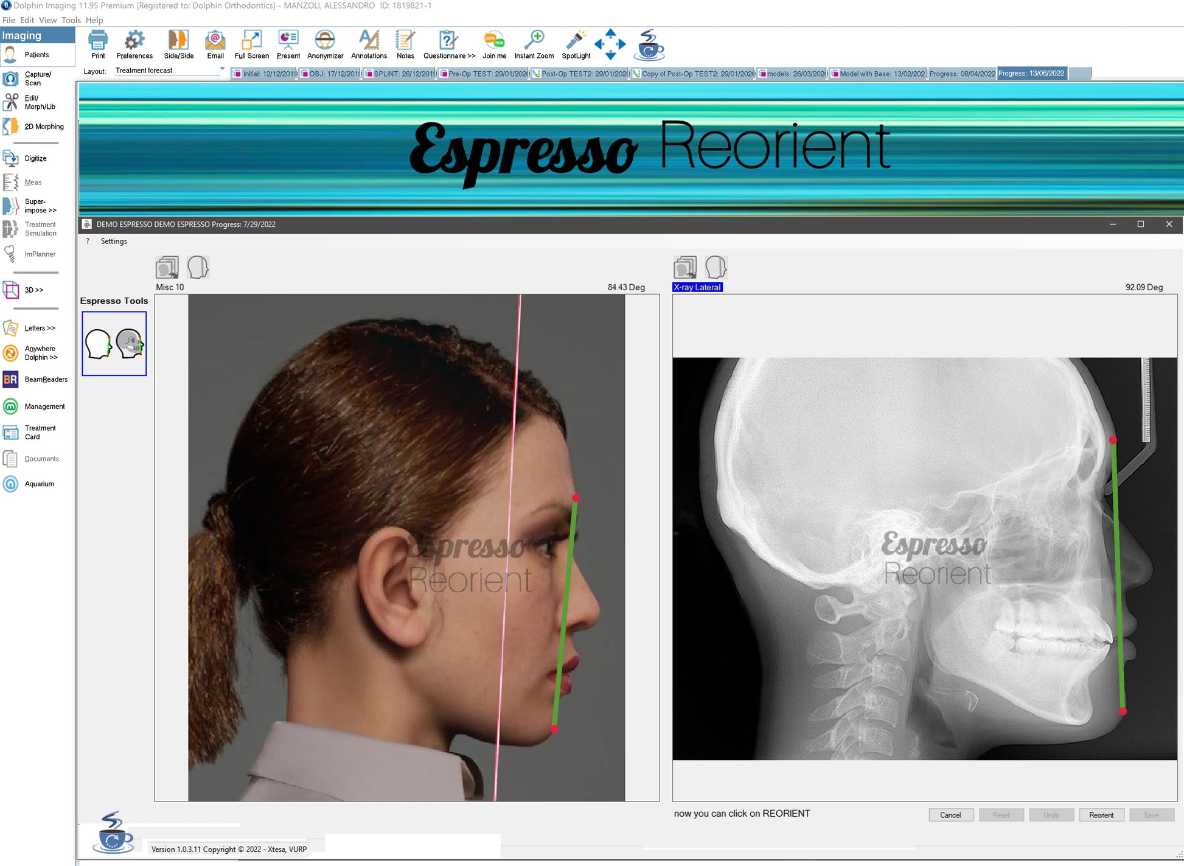This screenshot has height=866, width=1184.
Task: Click the upper red point on photo profile line
Action: tap(576, 498)
